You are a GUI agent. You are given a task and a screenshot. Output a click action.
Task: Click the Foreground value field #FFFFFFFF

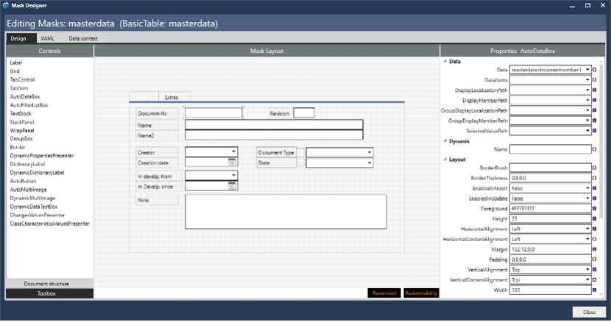pyautogui.click(x=550, y=209)
